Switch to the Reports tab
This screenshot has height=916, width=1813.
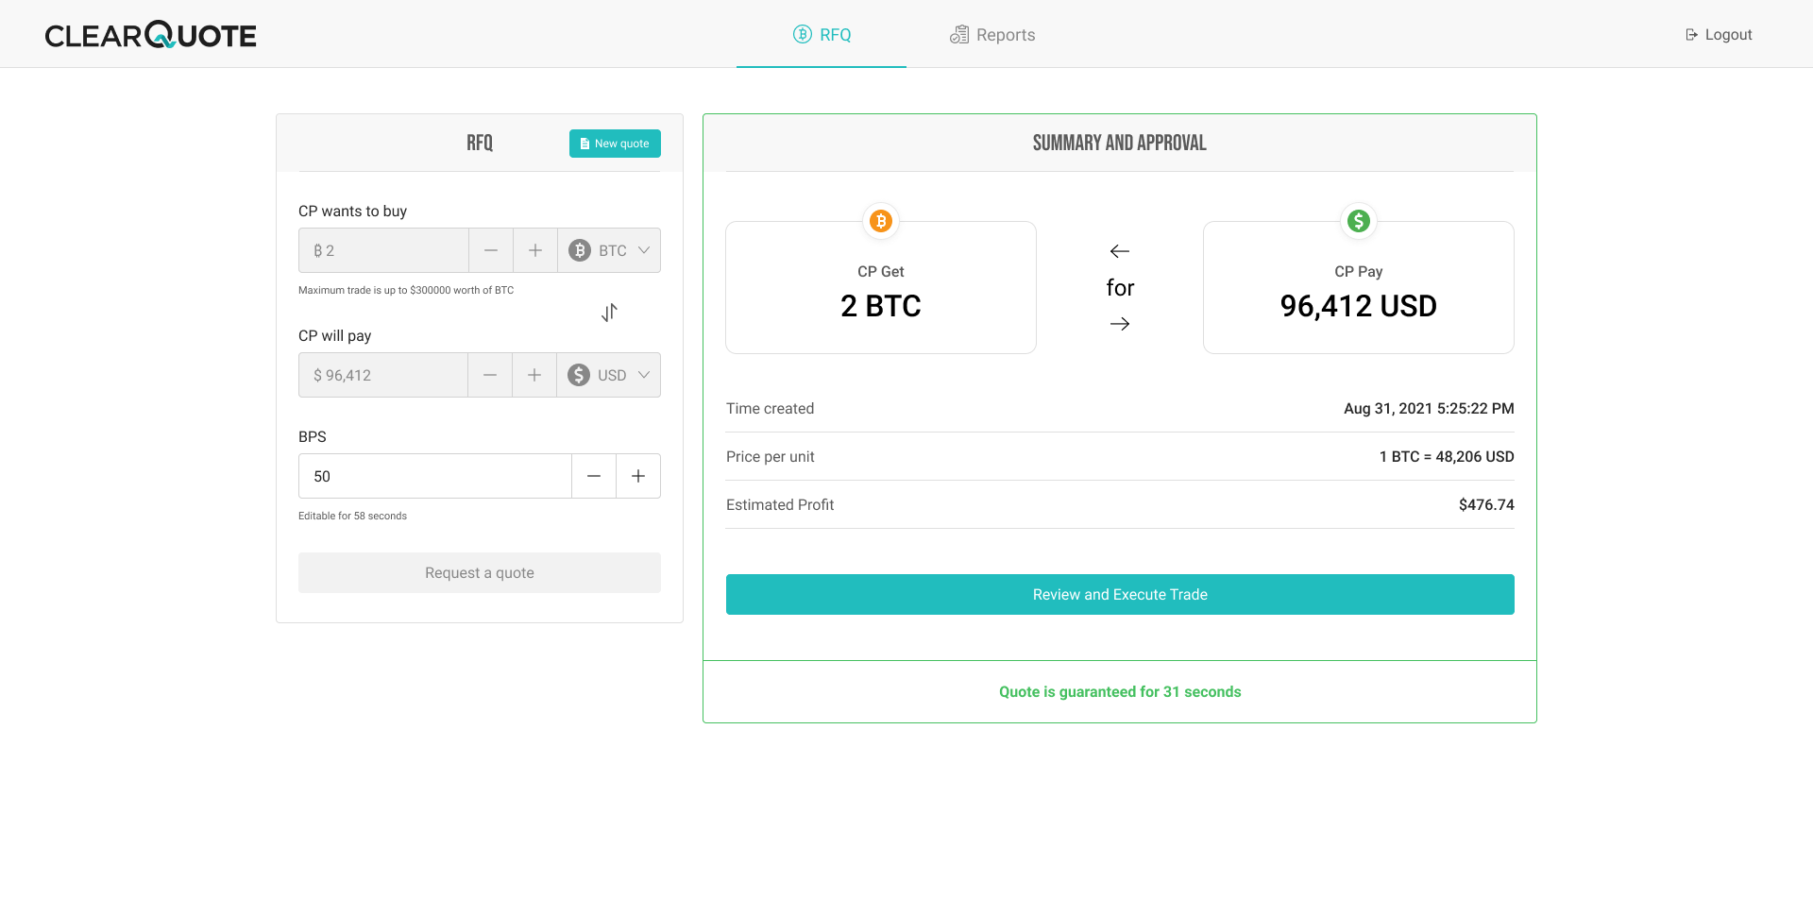[992, 35]
